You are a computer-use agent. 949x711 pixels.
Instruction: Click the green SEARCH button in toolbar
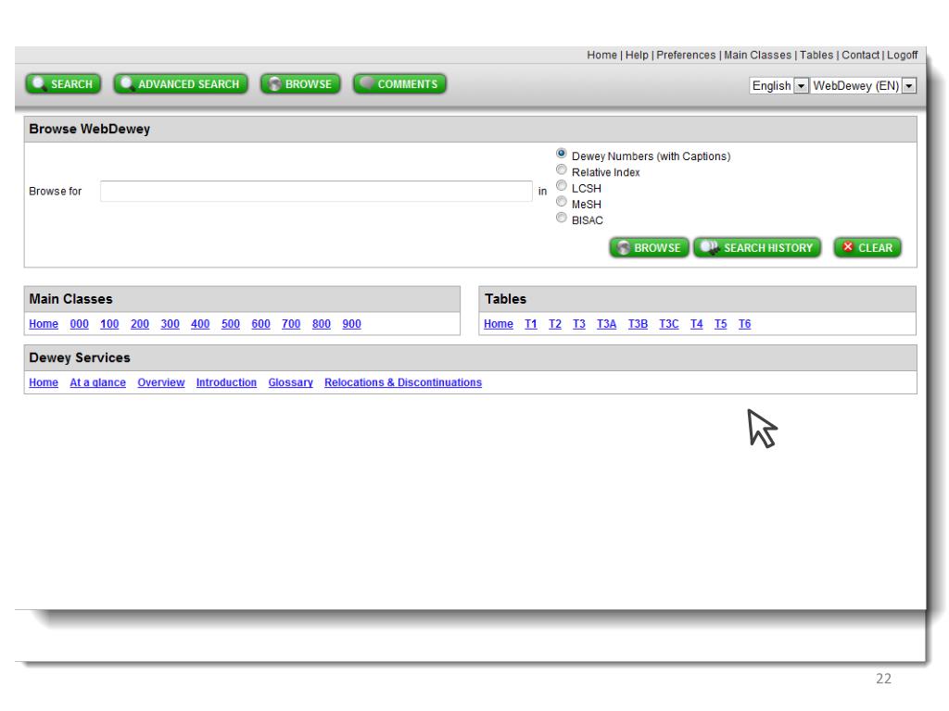(x=63, y=84)
